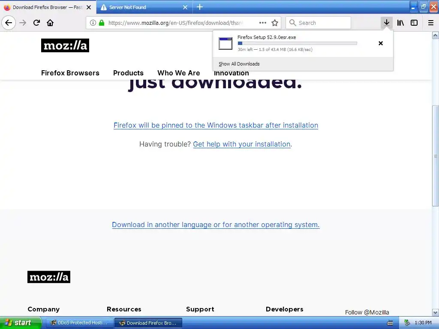This screenshot has width=439, height=329.
Task: Switch to DDoS Protected Hosting taskbar window
Action: [x=79, y=323]
